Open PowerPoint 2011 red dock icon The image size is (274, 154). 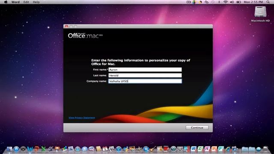tap(37, 149)
